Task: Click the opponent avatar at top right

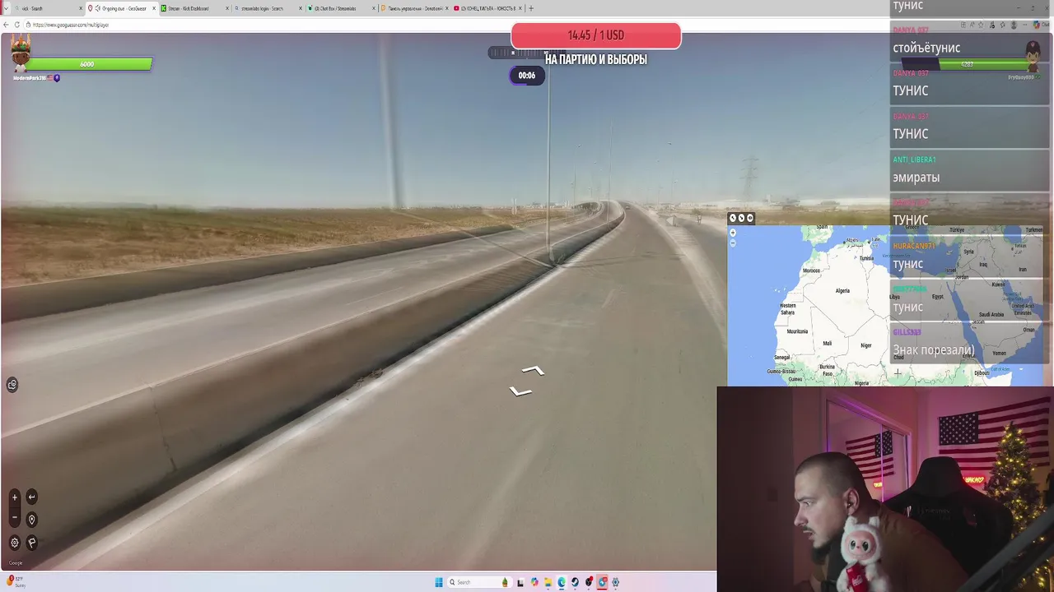Action: (x=1033, y=57)
